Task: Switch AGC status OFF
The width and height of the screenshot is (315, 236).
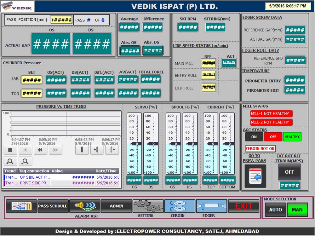Action: point(273,137)
